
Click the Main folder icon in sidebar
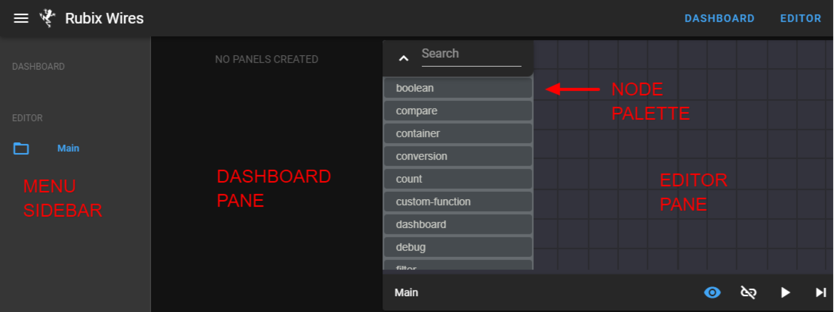[x=21, y=148]
